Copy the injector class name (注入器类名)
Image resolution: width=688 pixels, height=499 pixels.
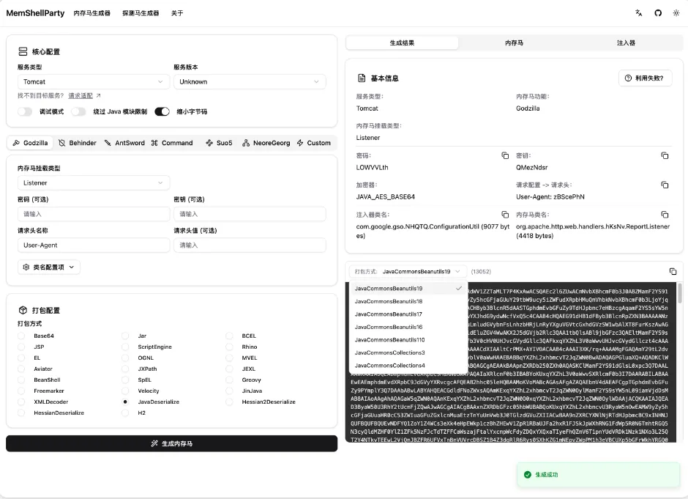(505, 215)
